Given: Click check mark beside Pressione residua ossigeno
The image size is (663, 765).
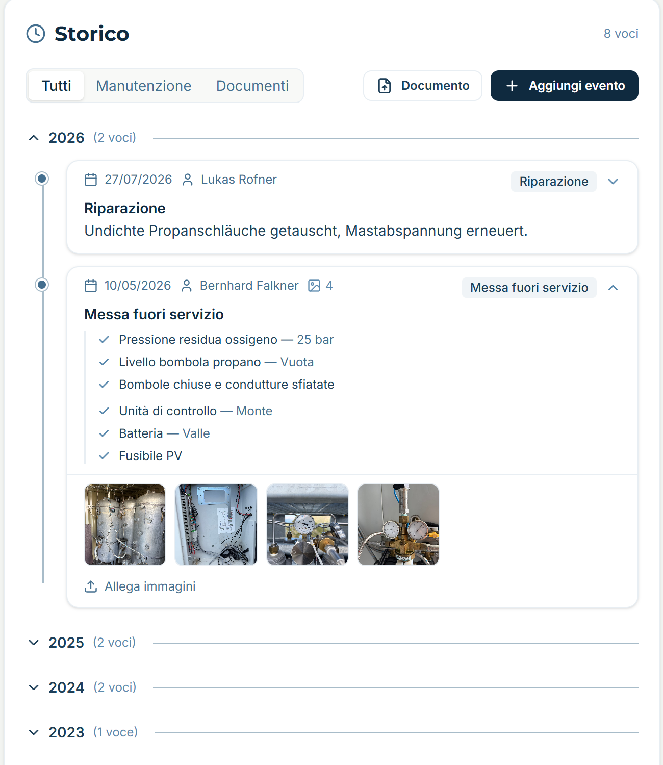Looking at the screenshot, I should [x=104, y=340].
